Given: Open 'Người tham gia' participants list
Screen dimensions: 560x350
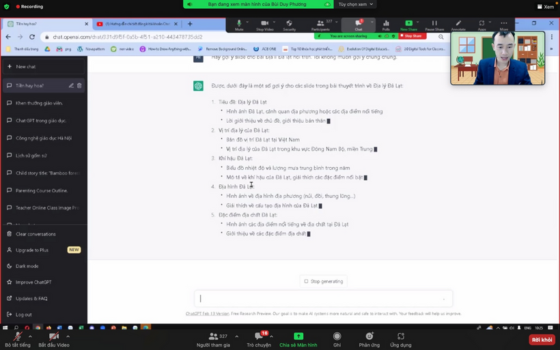Looking at the screenshot, I should point(213,339).
